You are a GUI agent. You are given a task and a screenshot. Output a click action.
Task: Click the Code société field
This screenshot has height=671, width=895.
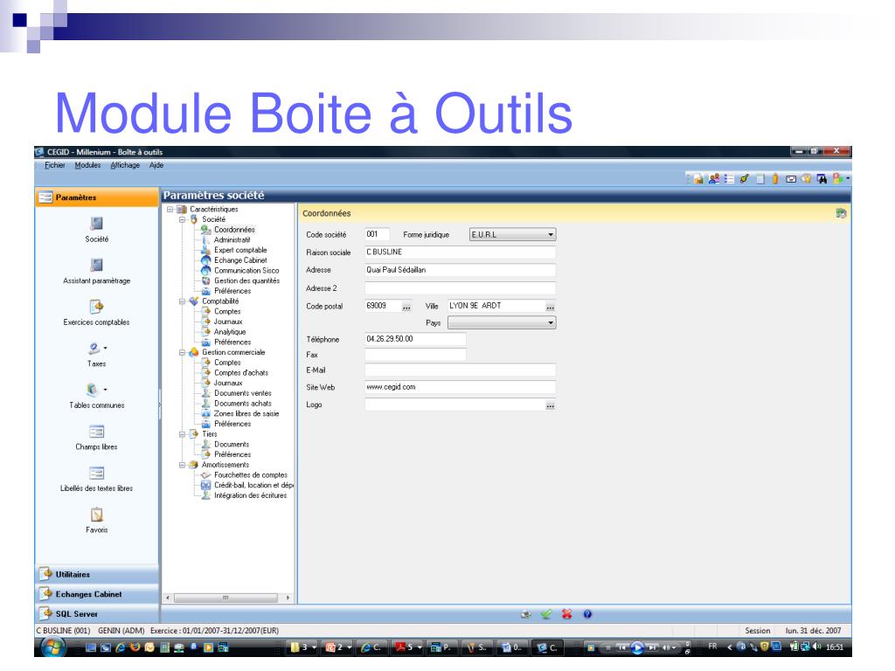[x=378, y=234]
